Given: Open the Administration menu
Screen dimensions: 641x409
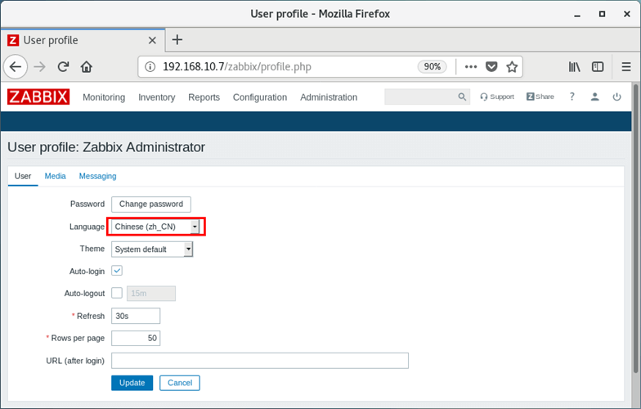Looking at the screenshot, I should click(x=329, y=97).
